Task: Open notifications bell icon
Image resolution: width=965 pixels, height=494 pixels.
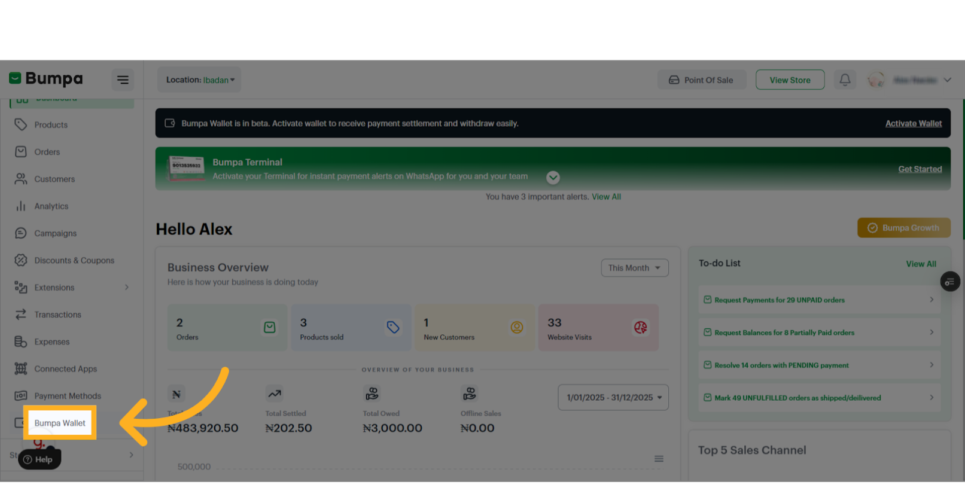Action: [x=845, y=80]
